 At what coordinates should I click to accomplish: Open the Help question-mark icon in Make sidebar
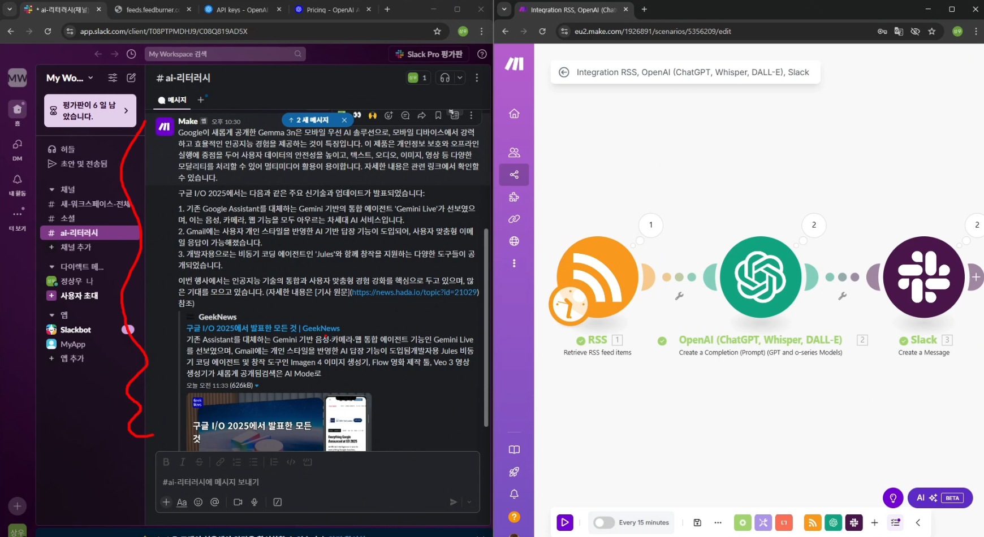tap(513, 516)
